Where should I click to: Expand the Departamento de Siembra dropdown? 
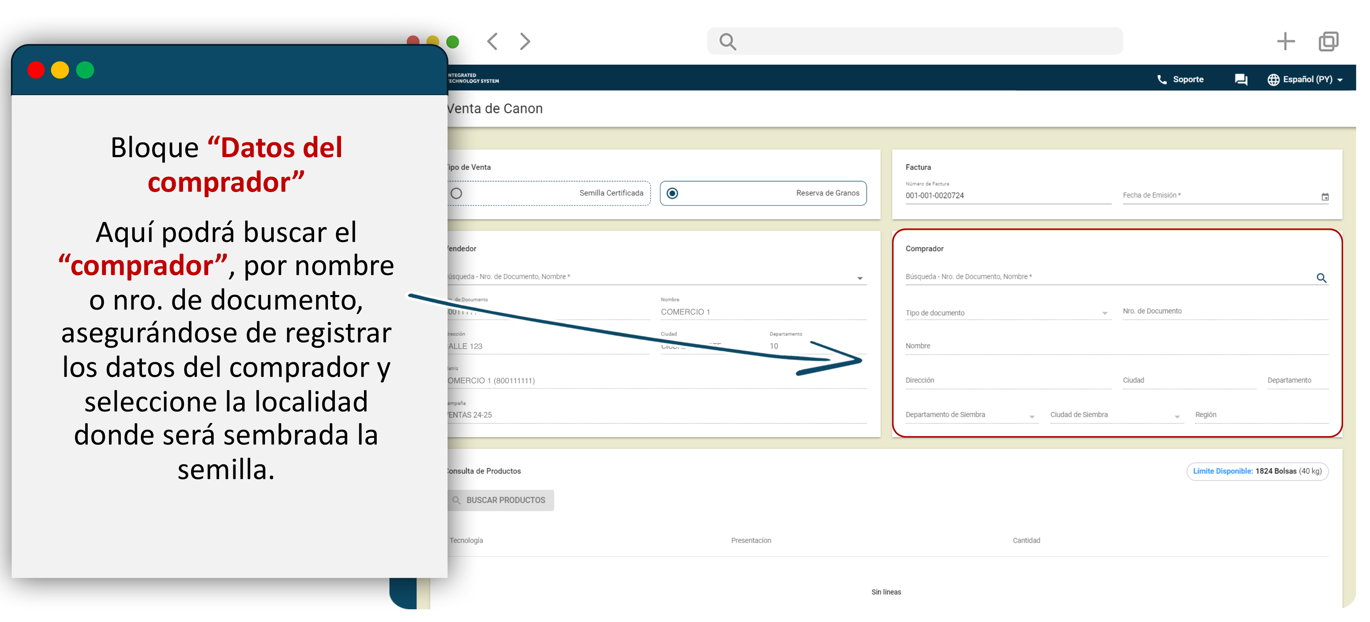(1032, 417)
